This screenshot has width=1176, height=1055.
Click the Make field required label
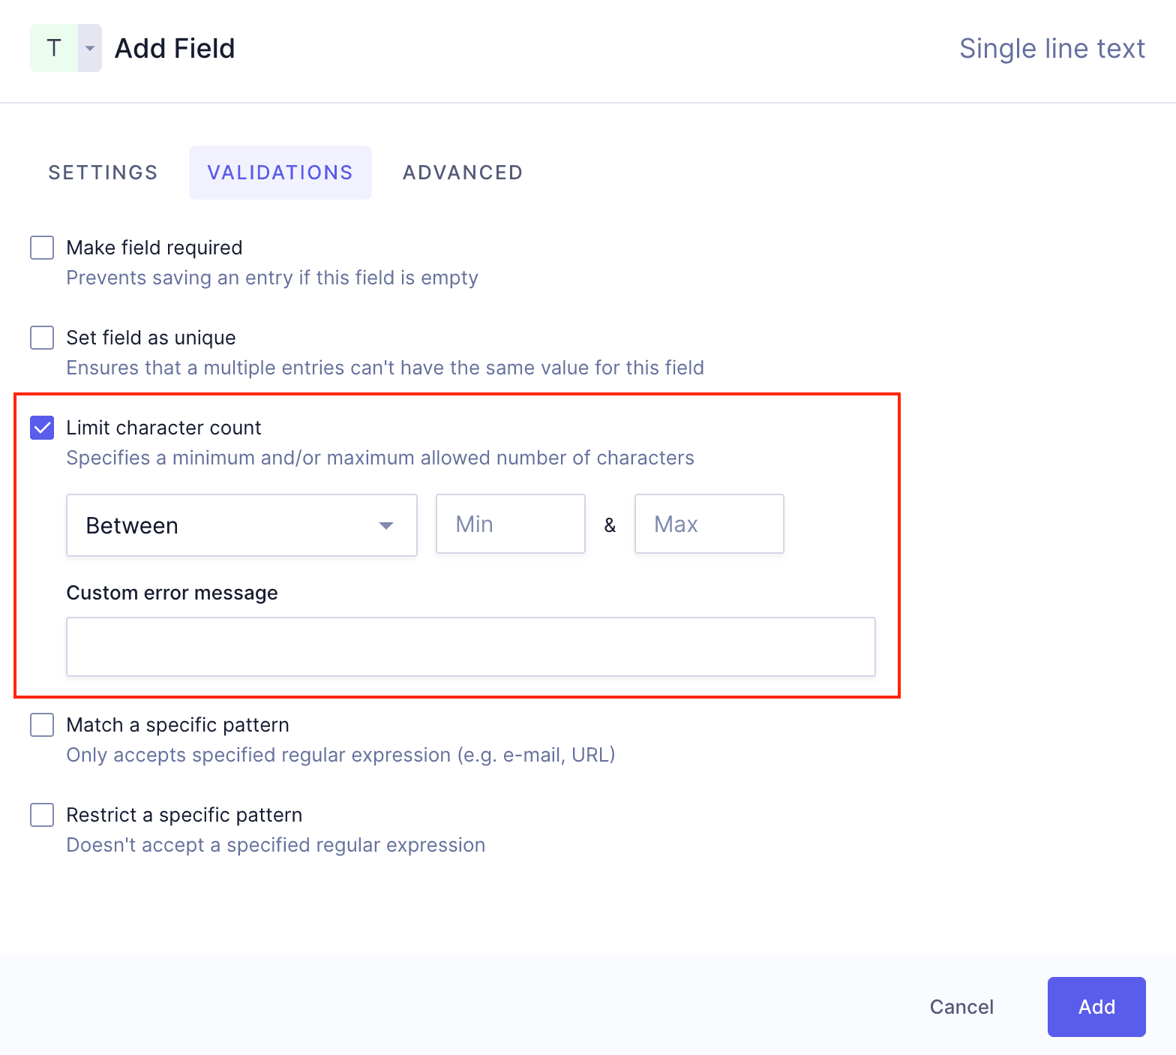(x=154, y=248)
